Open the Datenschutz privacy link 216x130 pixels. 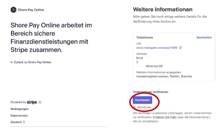pos(19,115)
